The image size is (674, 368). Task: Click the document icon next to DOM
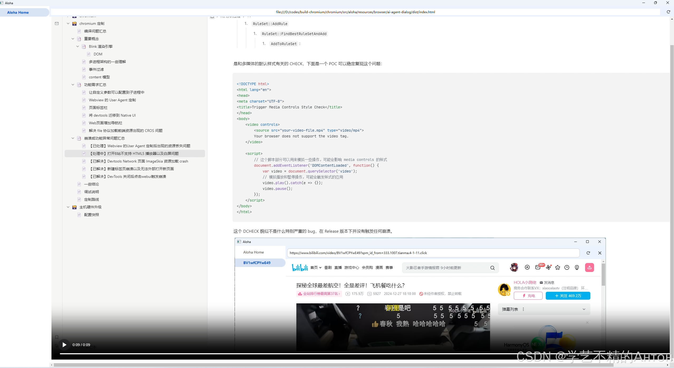point(89,54)
